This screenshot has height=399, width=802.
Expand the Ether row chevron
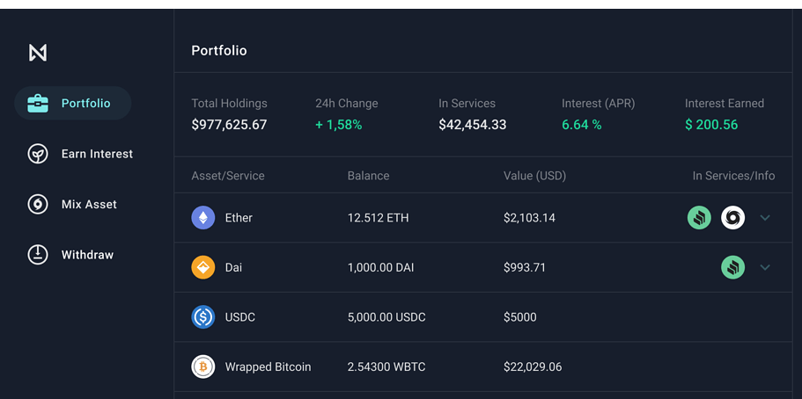coord(765,218)
